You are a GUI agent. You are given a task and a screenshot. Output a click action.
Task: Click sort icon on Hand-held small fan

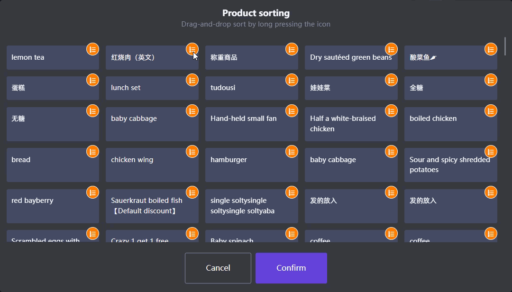[x=292, y=111]
